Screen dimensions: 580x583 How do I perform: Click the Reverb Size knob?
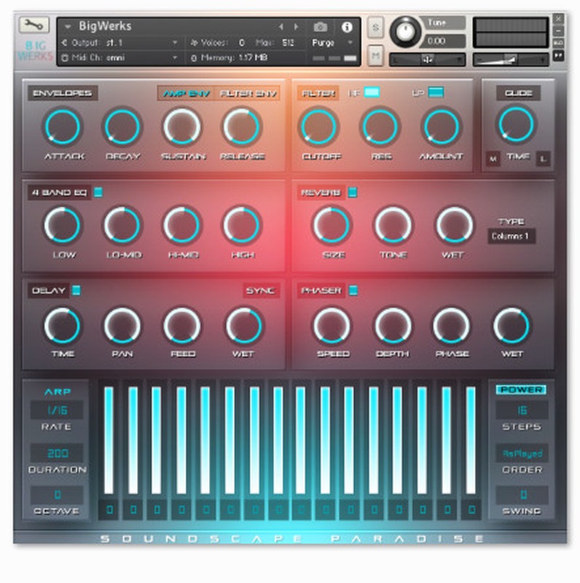(x=332, y=225)
